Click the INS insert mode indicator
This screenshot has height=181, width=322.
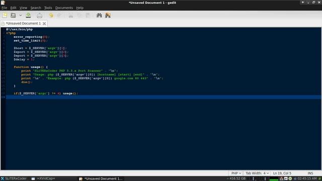310,173
